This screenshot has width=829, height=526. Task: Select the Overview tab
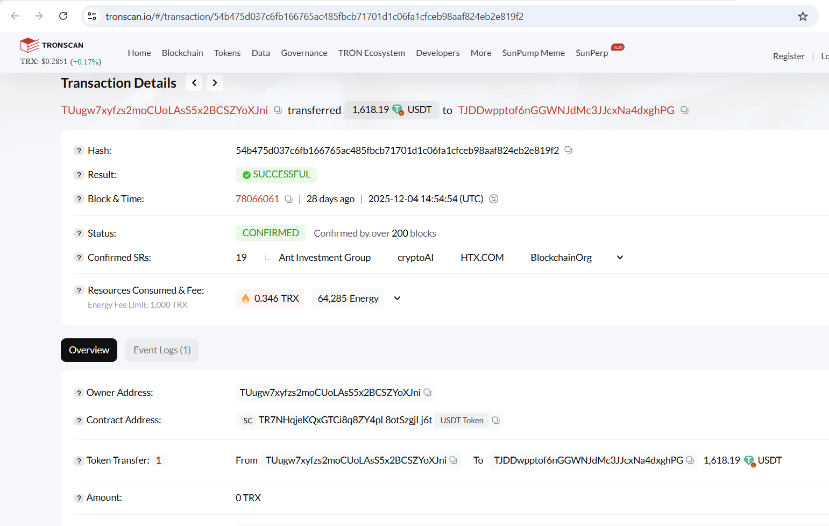click(x=89, y=350)
